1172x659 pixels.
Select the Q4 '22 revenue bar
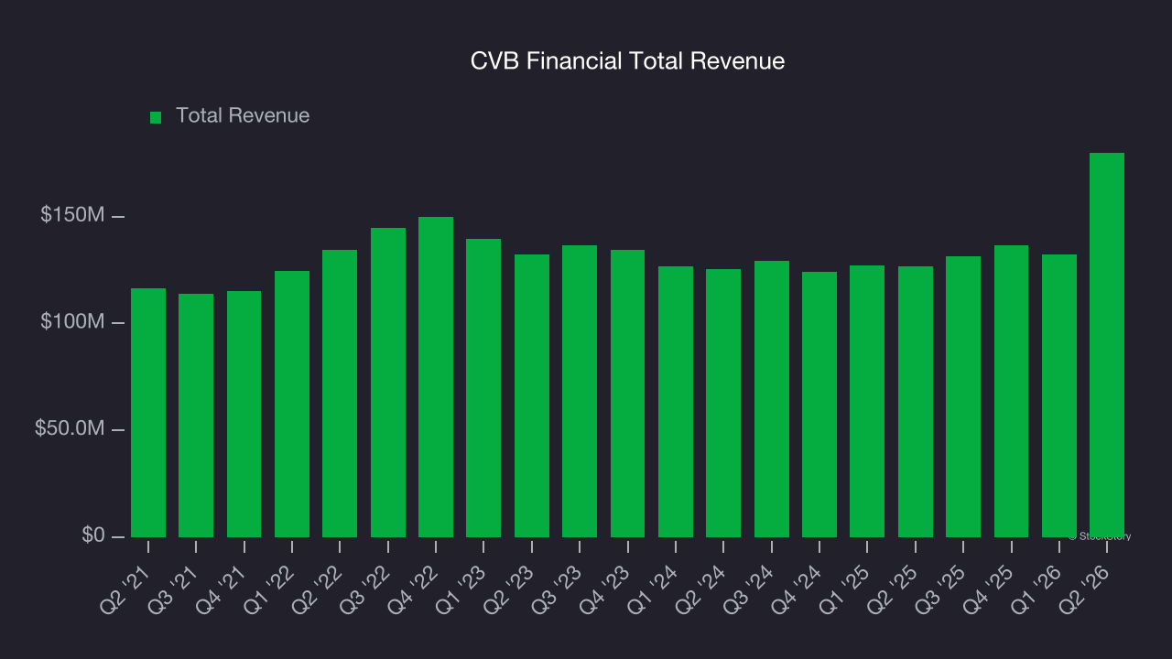coord(436,377)
